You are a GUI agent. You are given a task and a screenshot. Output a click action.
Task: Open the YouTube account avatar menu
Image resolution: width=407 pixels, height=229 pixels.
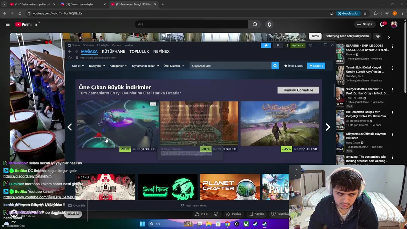(x=394, y=24)
